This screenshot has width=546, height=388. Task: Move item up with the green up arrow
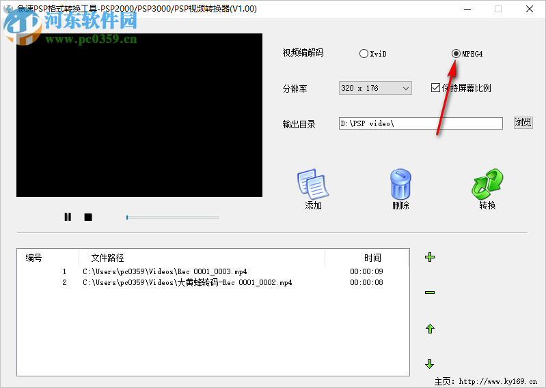point(430,329)
